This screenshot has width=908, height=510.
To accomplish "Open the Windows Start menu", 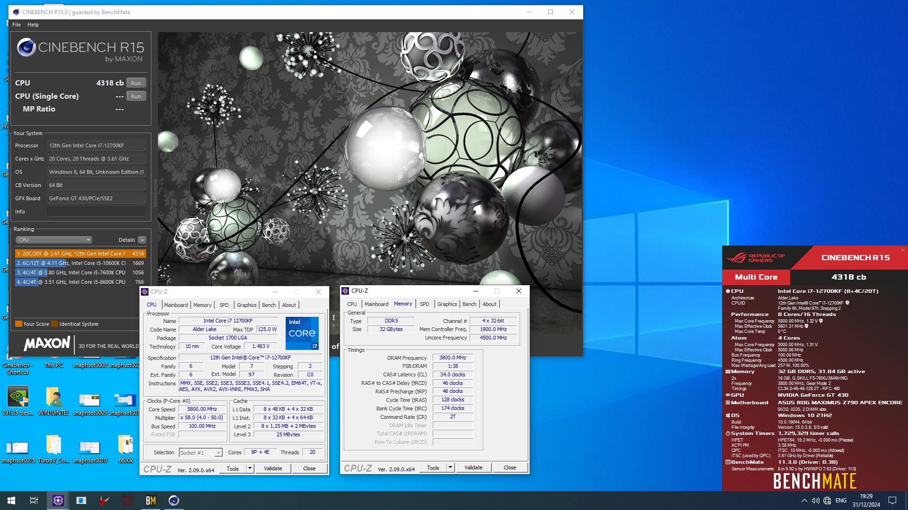I will pos(11,501).
